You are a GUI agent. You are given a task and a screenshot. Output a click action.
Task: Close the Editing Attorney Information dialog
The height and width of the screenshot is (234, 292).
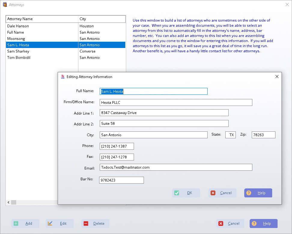(x=277, y=76)
